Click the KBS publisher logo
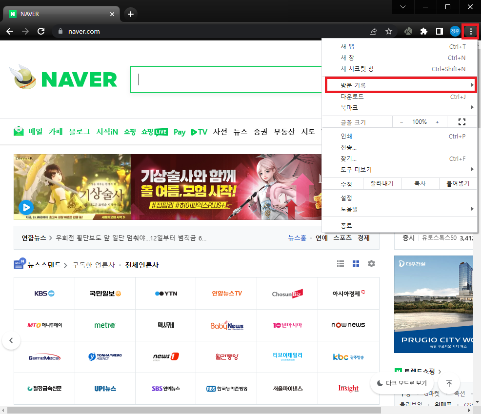Viewport: 481px width, 414px height. pos(44,294)
